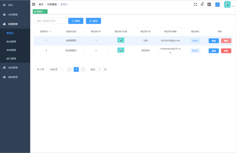Click the user avatar in header
Image resolution: width=236 pixels, height=153 pixels.
click(227, 5)
